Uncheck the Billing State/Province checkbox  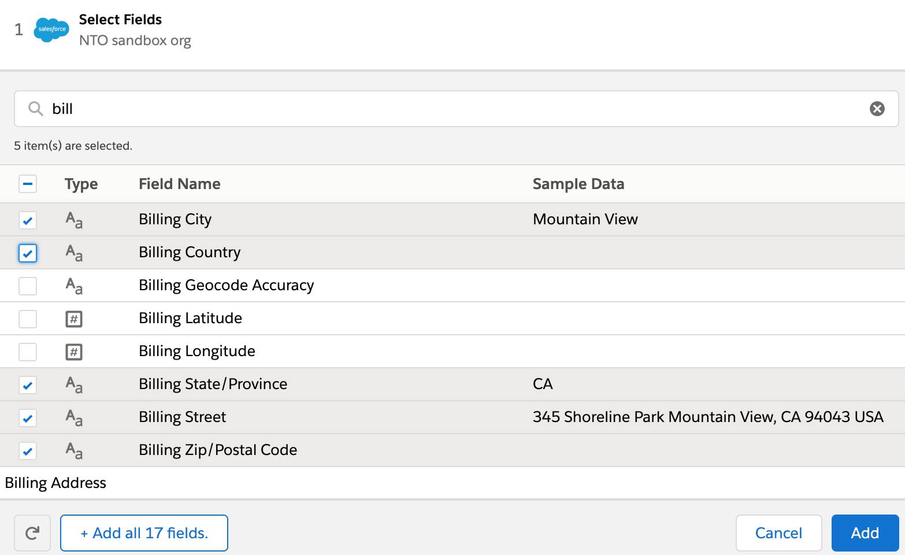[28, 384]
